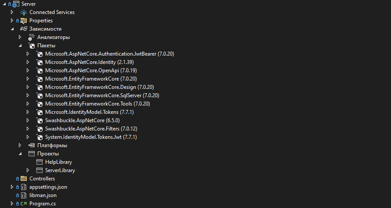Collapse the Server project root
This screenshot has width=391, height=208.
tap(4, 4)
